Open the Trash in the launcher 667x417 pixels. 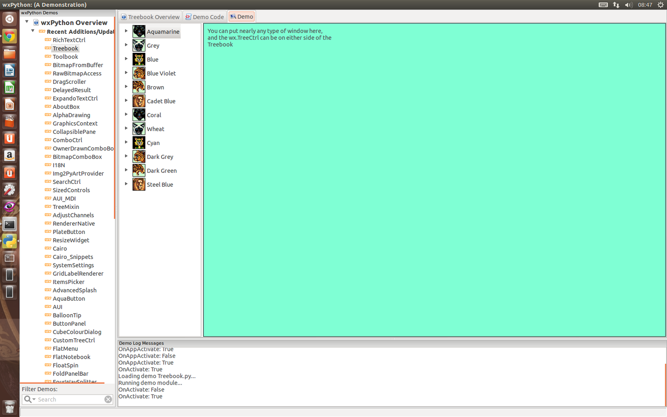pyautogui.click(x=9, y=407)
